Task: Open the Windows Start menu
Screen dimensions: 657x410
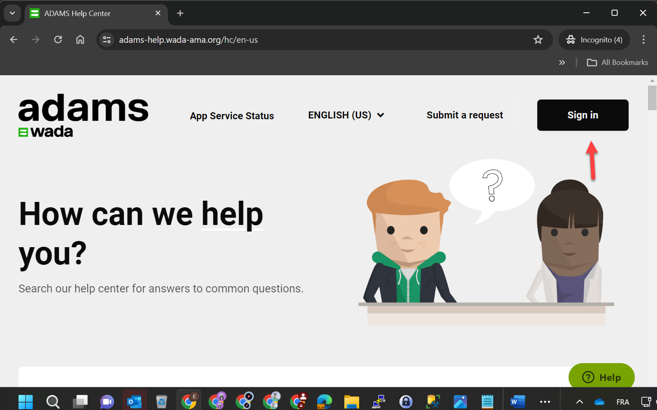Action: click(x=26, y=401)
